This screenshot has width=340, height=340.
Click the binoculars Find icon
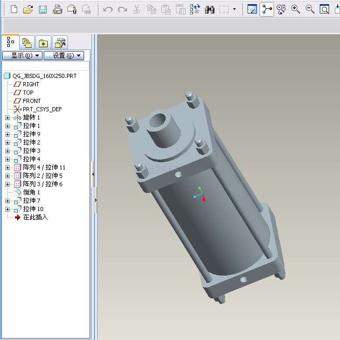pyautogui.click(x=210, y=9)
